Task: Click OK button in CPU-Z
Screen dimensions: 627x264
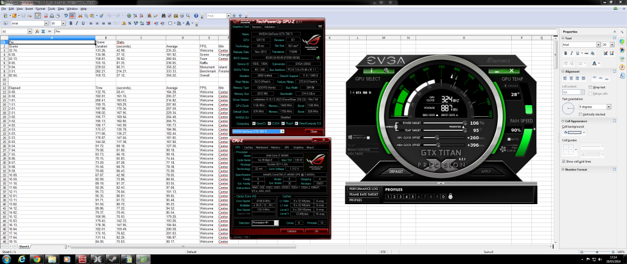Action: [317, 231]
